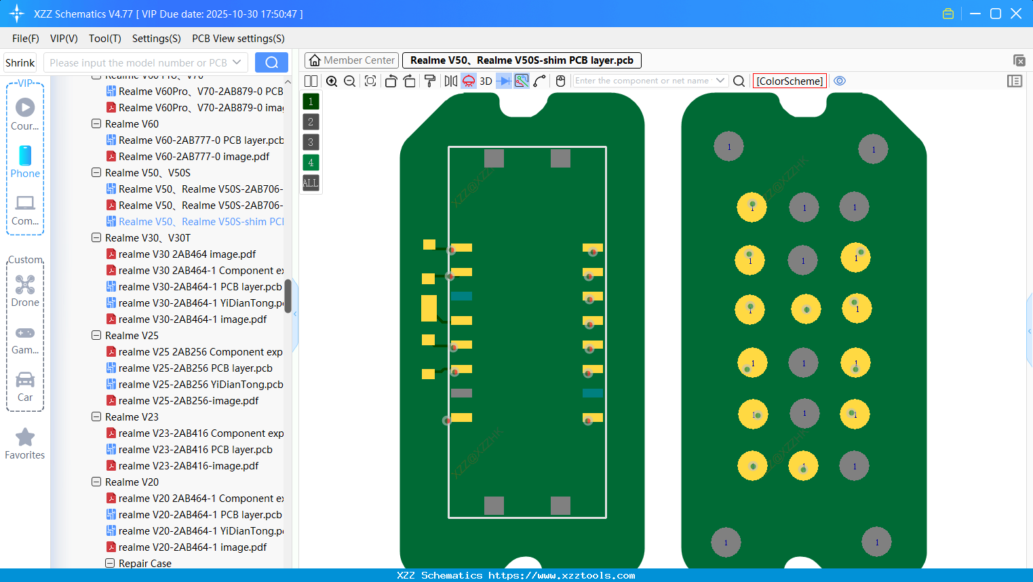Toggle the red highlight lamp icon
Viewport: 1033px width, 582px height.
(469, 81)
